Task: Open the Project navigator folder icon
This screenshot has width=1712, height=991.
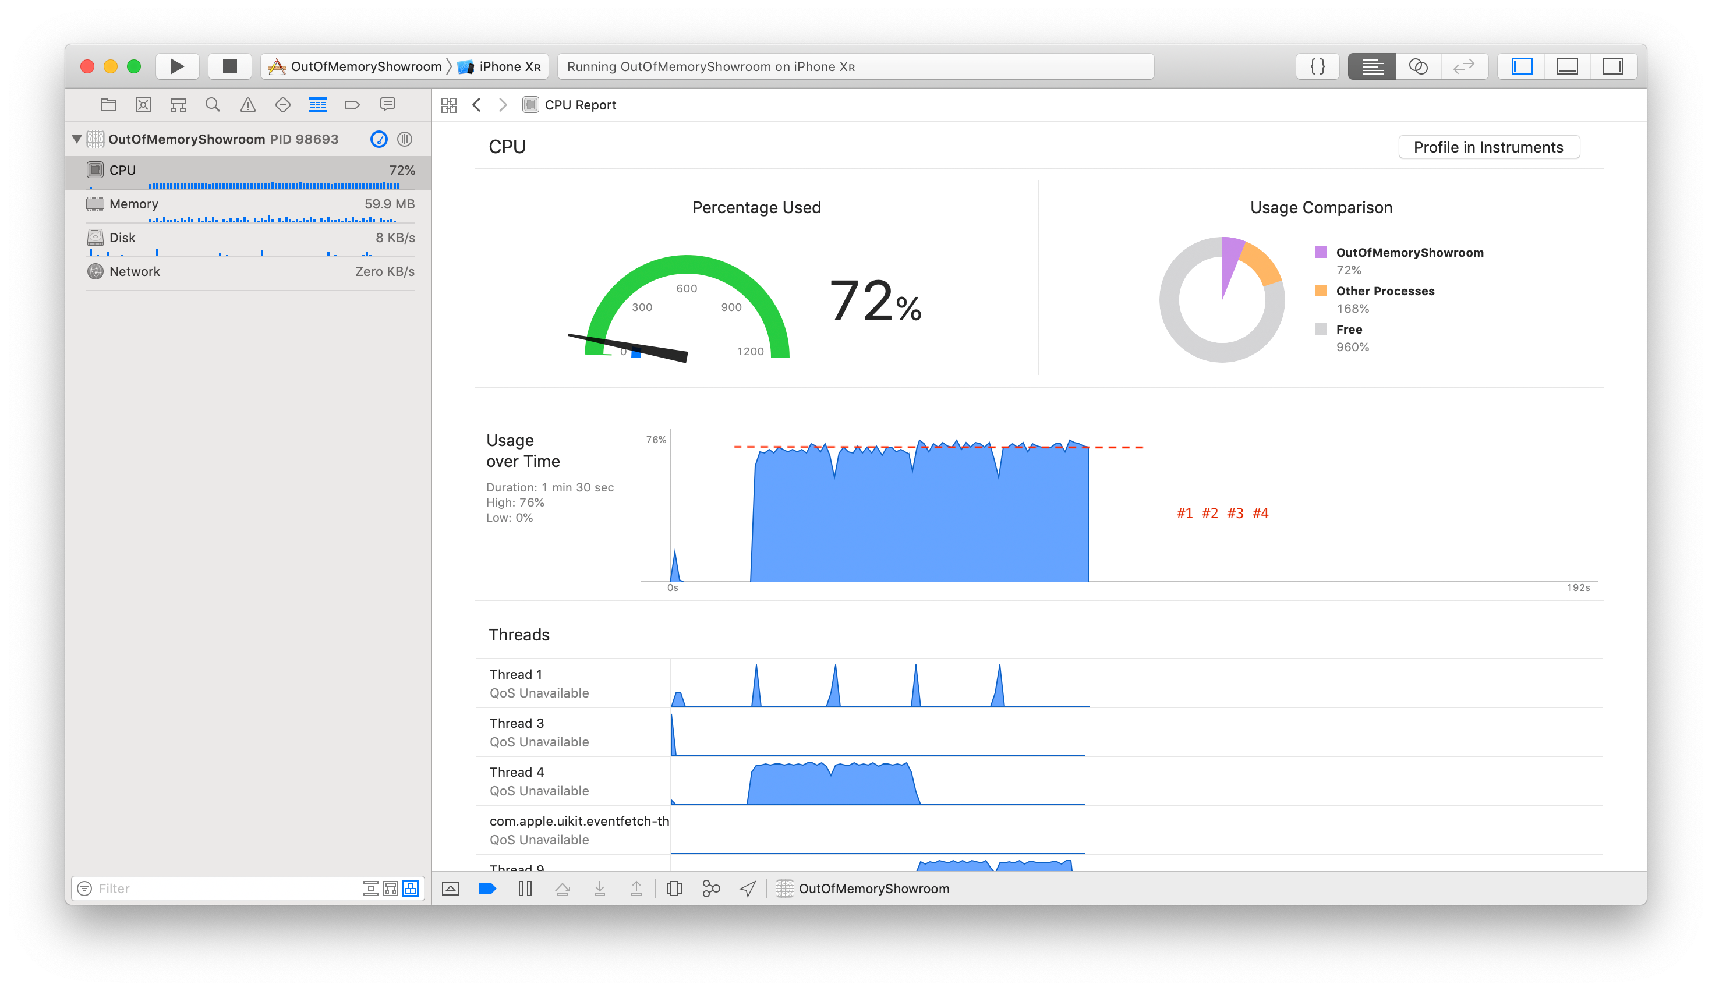Action: (x=108, y=105)
